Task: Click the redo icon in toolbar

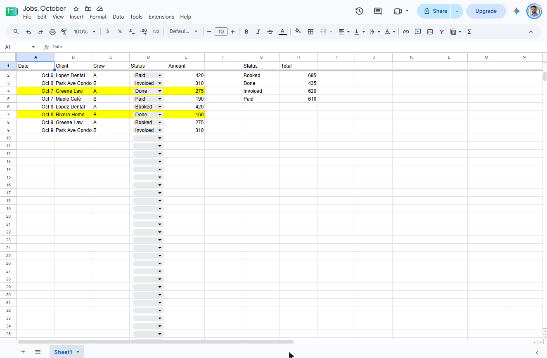Action: (40, 32)
